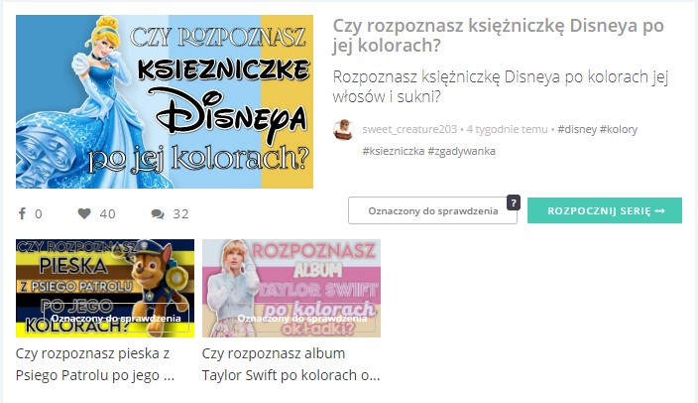Viewport: 698px width, 403px height.
Task: Select the #disney hashtag
Action: (577, 129)
